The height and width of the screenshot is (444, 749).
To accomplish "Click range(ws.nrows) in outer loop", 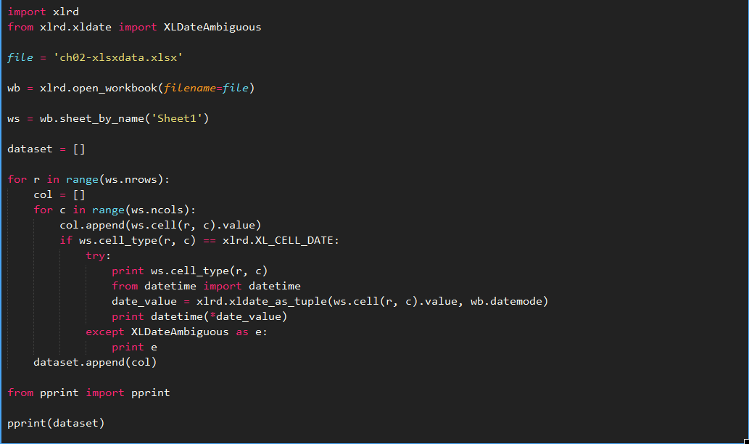I will [114, 180].
